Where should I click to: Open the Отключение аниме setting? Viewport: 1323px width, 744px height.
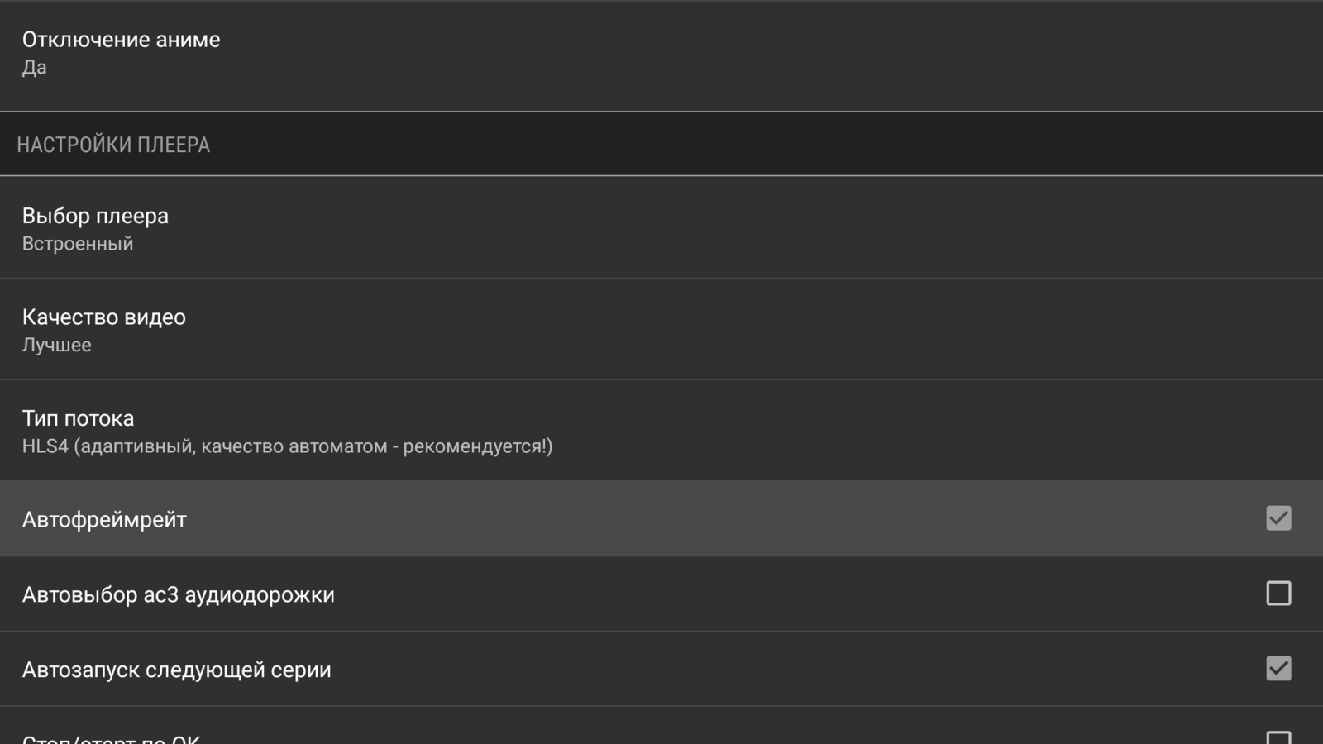click(661, 55)
